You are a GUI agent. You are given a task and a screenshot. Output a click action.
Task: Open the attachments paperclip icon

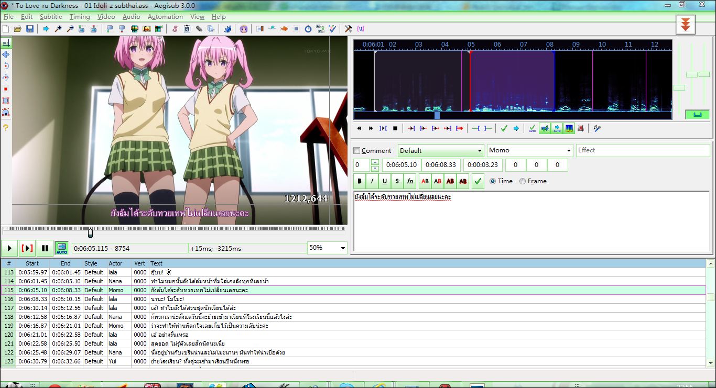click(x=199, y=29)
